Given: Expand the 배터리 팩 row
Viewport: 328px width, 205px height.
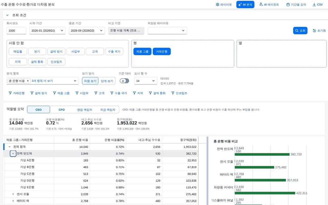Looking at the screenshot, I should pyautogui.click(x=13, y=201).
